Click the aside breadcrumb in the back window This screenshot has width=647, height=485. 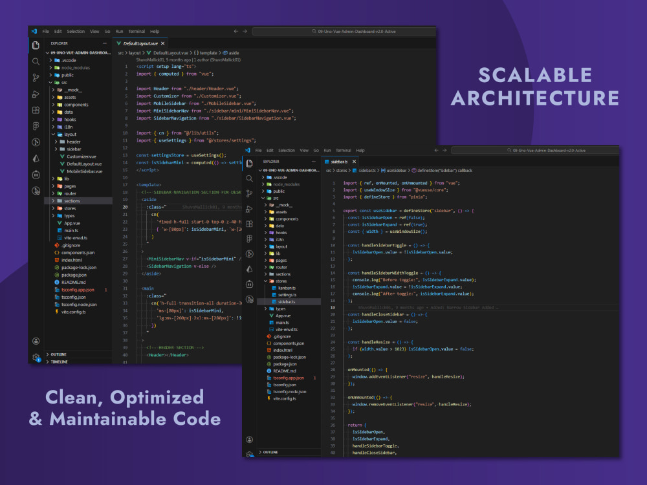pyautogui.click(x=231, y=53)
